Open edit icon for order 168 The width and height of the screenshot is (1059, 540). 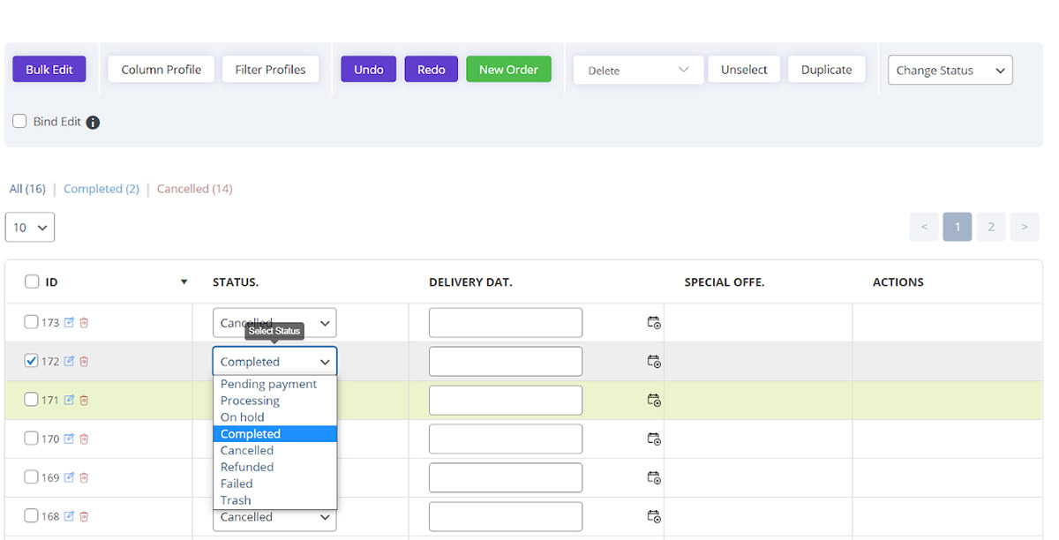point(69,517)
